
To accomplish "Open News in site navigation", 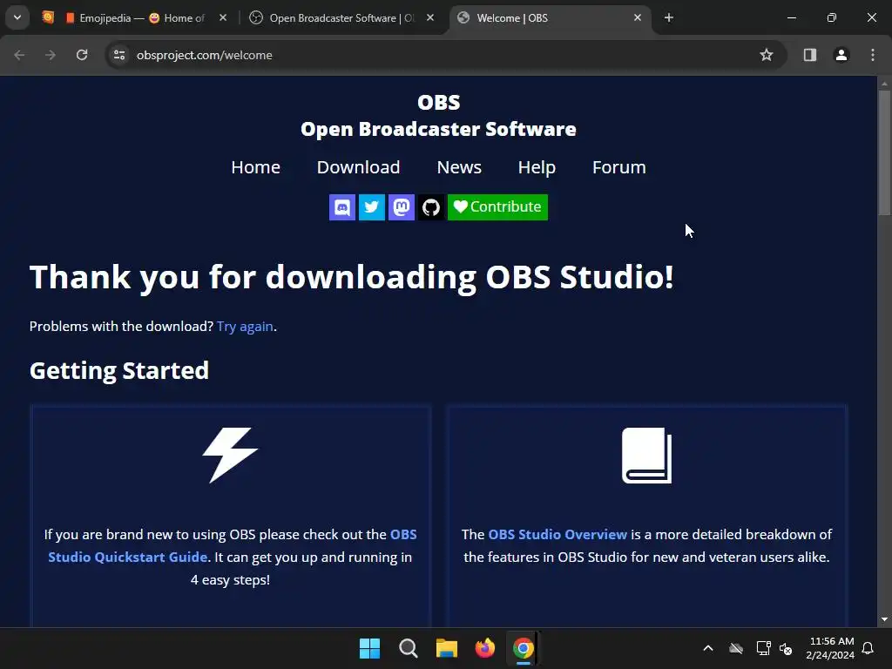I will 459,167.
